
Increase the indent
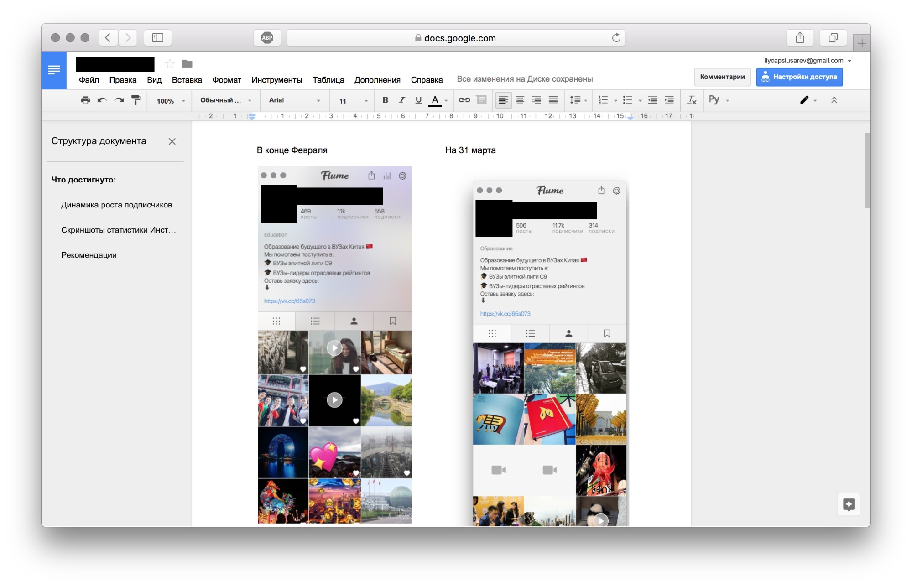[x=669, y=100]
